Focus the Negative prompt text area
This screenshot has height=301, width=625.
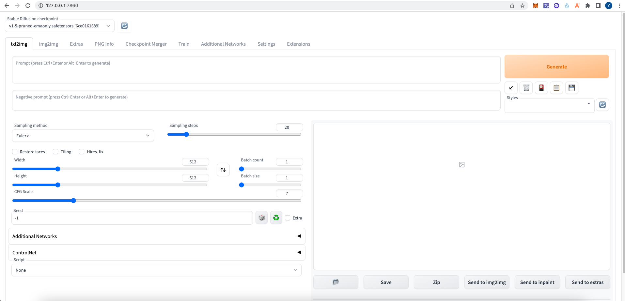click(x=256, y=100)
